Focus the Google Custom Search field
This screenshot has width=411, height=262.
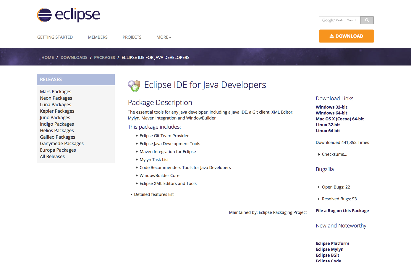[340, 20]
